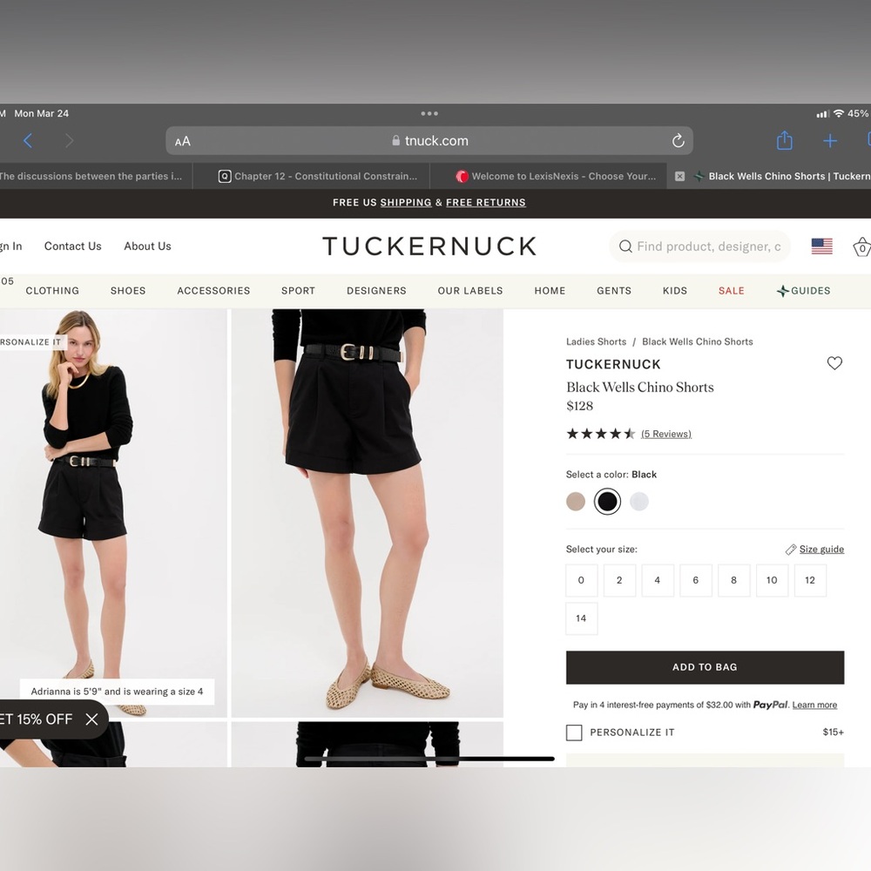
Task: Select size 0
Action: pos(582,580)
